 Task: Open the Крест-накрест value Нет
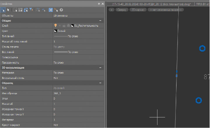79,125
